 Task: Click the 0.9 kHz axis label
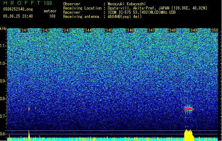coord(3,81)
